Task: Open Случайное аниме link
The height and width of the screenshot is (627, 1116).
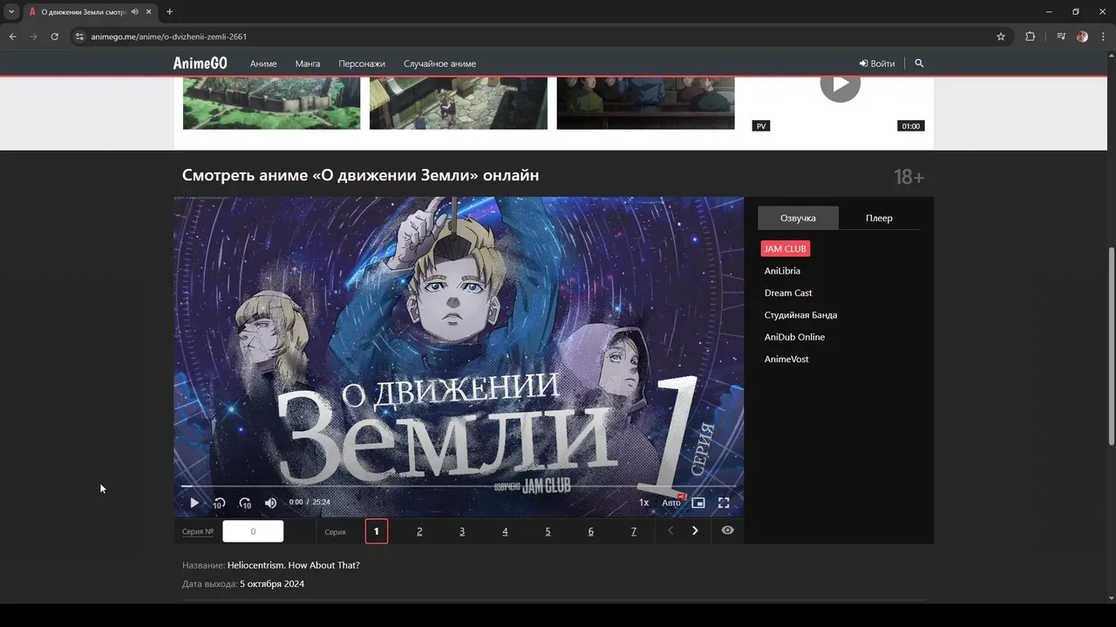Action: click(x=439, y=64)
